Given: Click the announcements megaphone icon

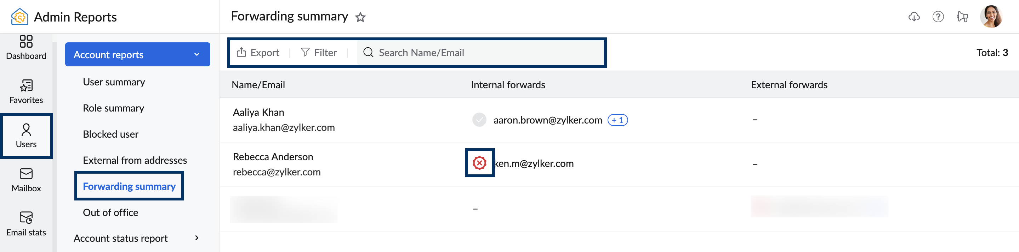Looking at the screenshot, I should pyautogui.click(x=962, y=17).
